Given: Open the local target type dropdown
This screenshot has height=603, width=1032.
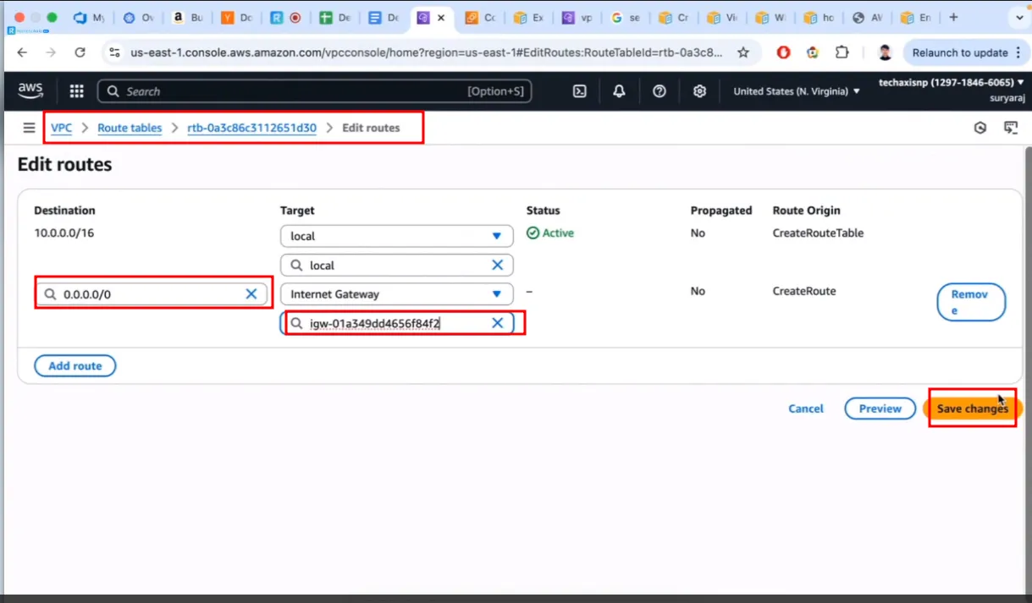Looking at the screenshot, I should (397, 236).
